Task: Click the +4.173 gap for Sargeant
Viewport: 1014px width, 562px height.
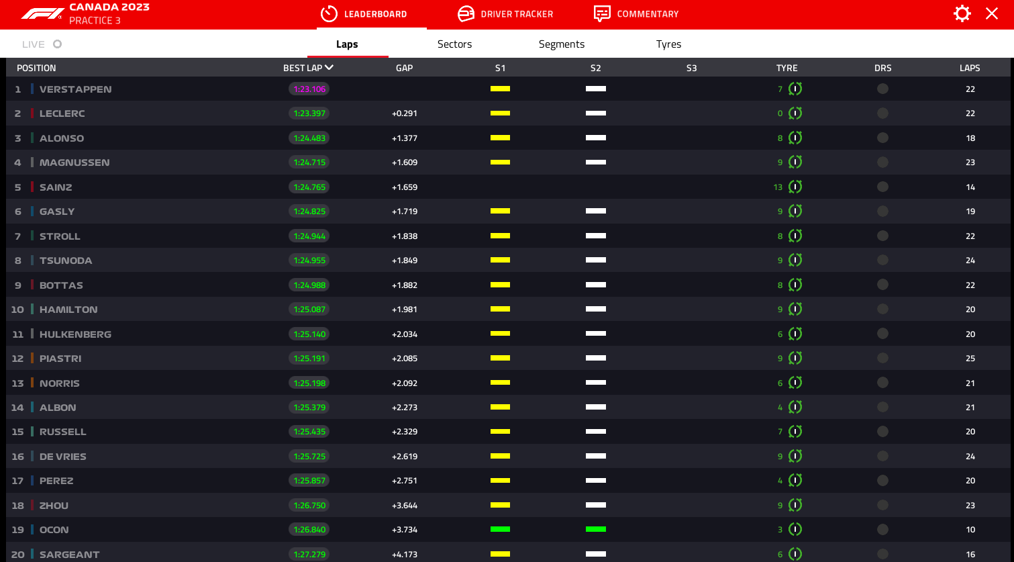Action: pyautogui.click(x=405, y=554)
